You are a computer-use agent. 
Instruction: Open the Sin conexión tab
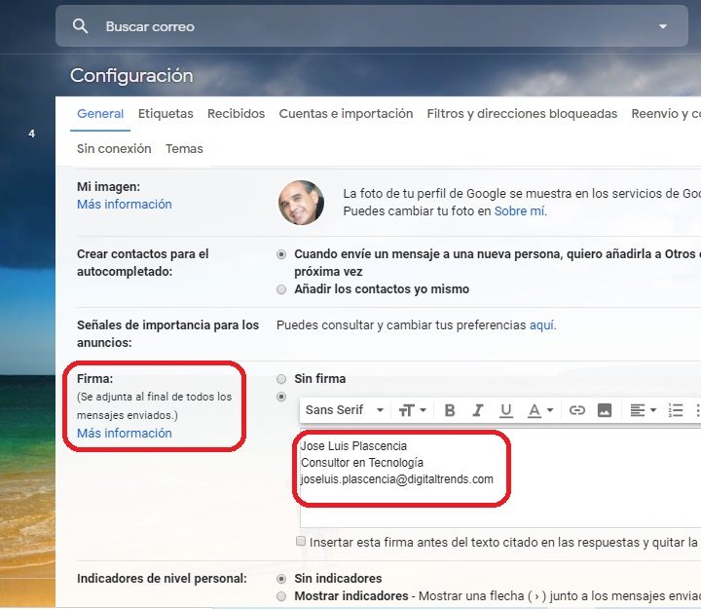coord(114,148)
